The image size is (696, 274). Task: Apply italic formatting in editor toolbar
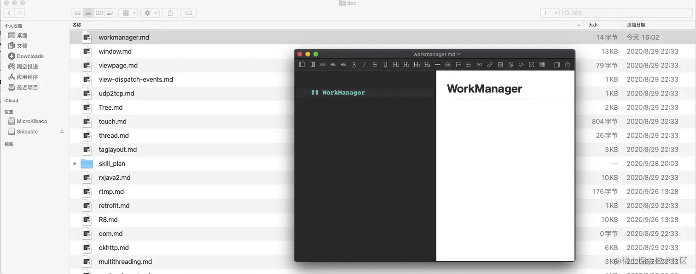364,65
